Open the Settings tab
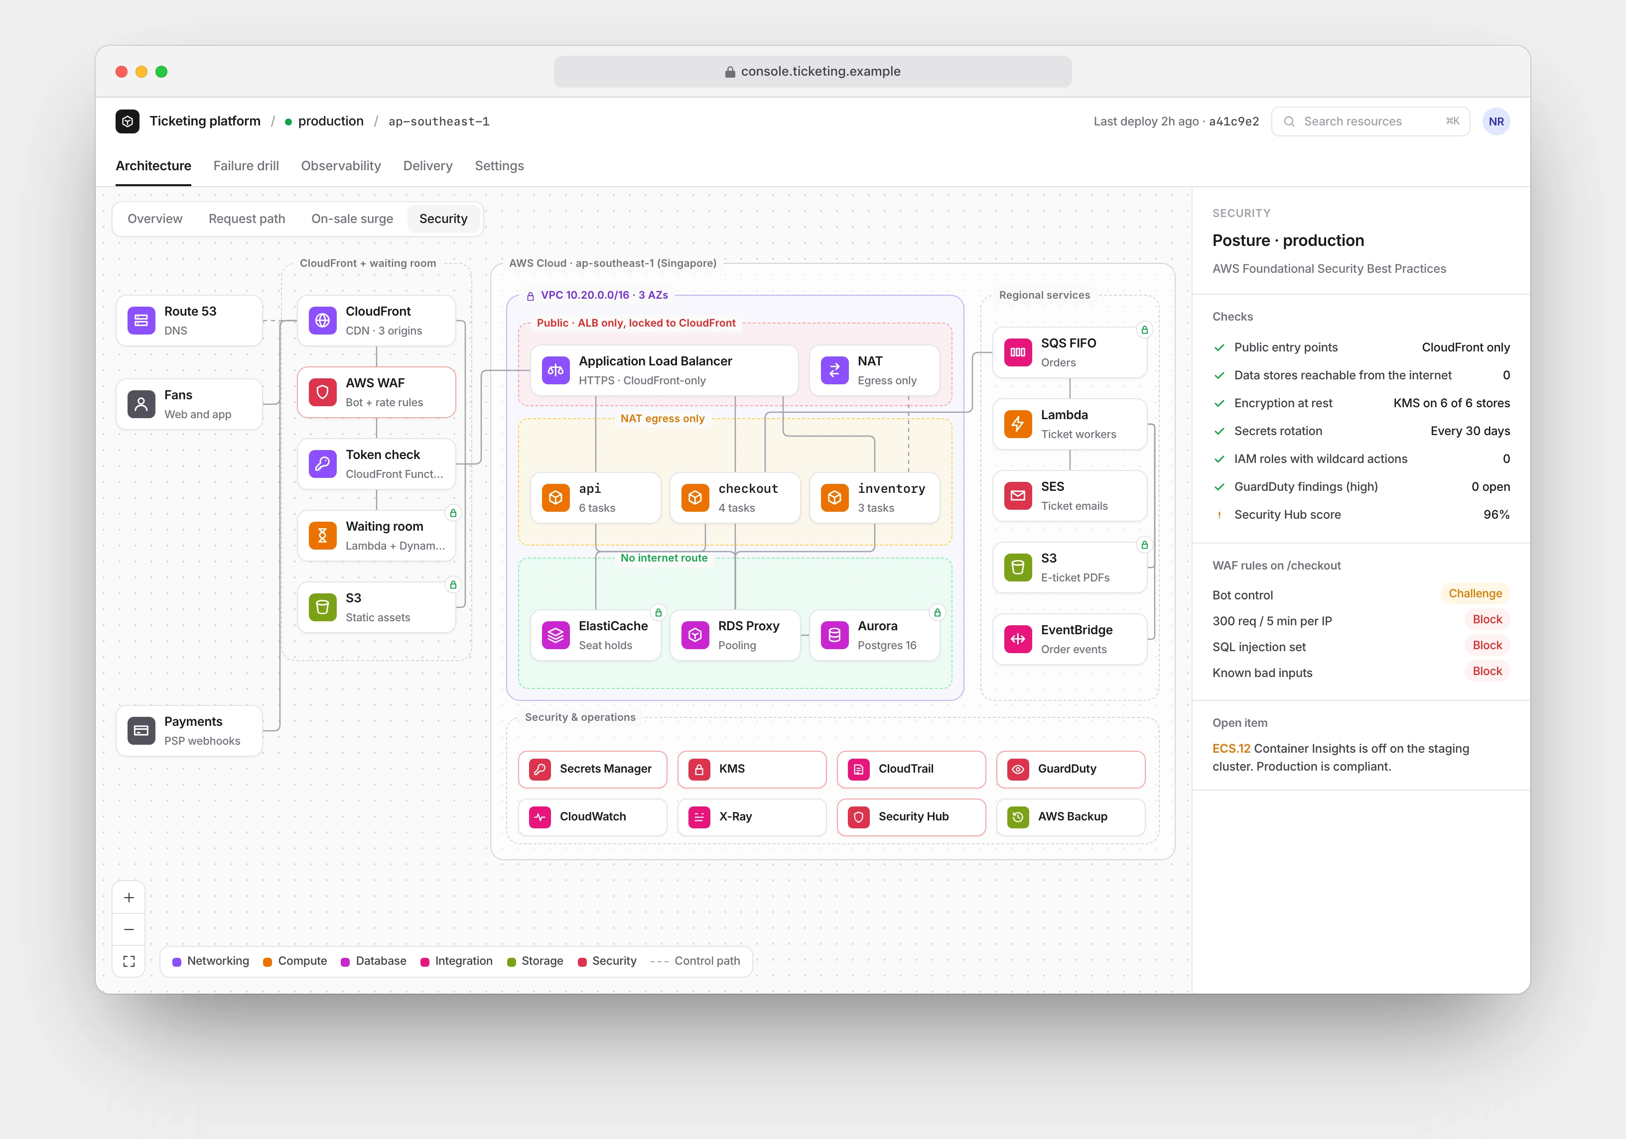 tap(499, 166)
